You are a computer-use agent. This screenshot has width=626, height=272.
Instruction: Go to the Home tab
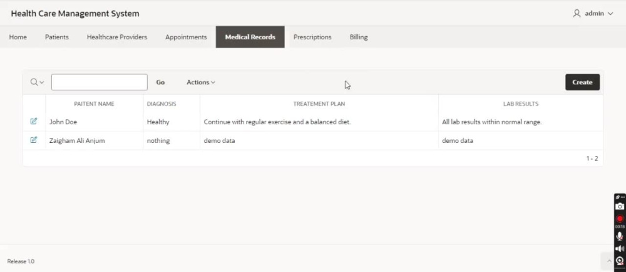18,37
